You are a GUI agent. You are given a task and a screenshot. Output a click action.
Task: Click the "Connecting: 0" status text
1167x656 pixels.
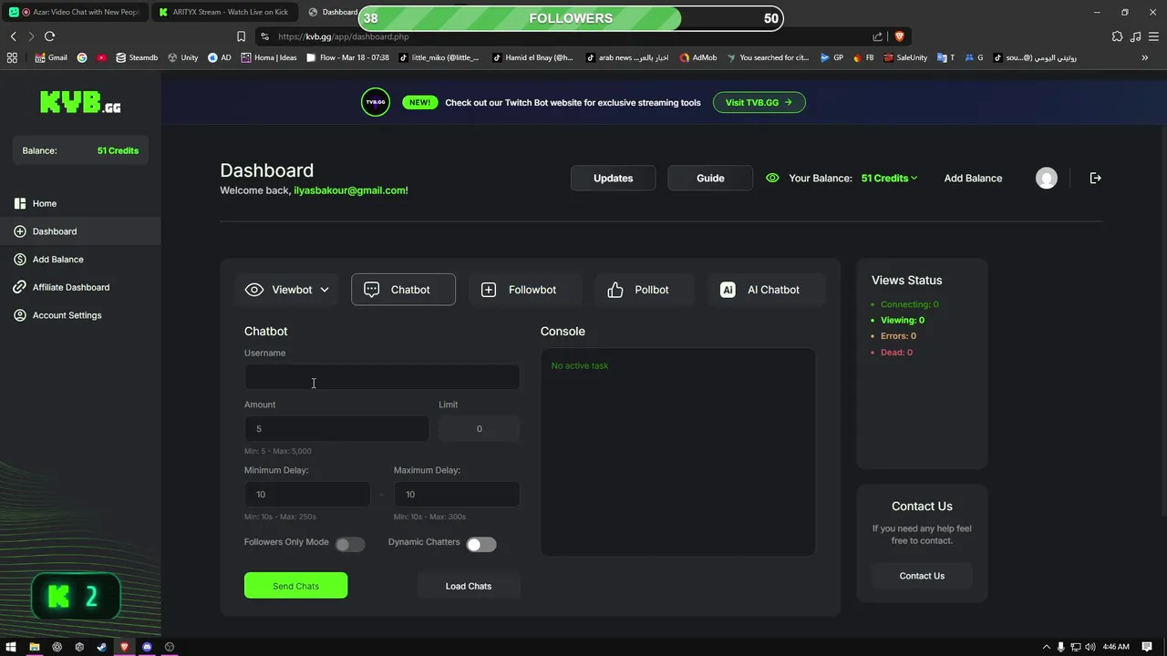(x=909, y=304)
